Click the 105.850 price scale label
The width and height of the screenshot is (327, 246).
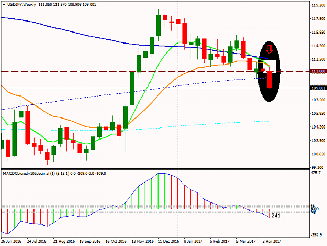[x=319, y=113]
